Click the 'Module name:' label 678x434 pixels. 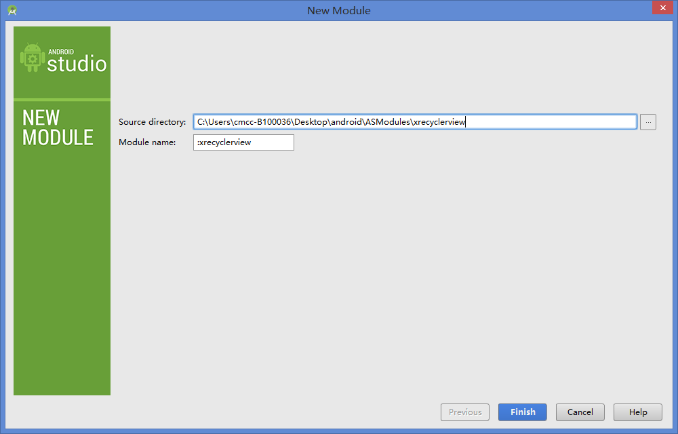click(147, 142)
